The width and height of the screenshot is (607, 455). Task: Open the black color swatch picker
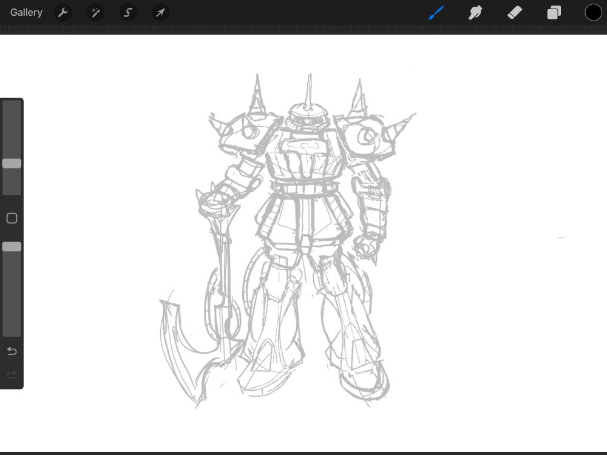point(593,12)
